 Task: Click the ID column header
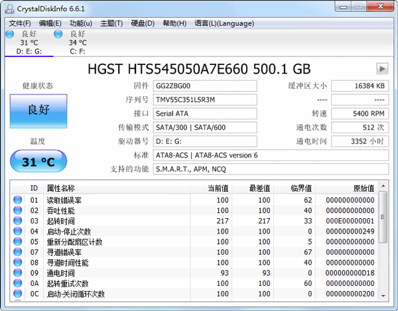34,188
